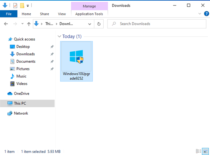Click the Properties checkmark icon in Quick Access Toolbar

click(15, 5)
